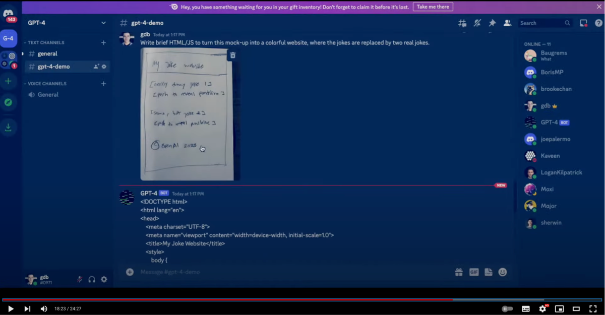
Task: Edit channel gear icon on gpt-4-demo
Action: pyautogui.click(x=104, y=67)
